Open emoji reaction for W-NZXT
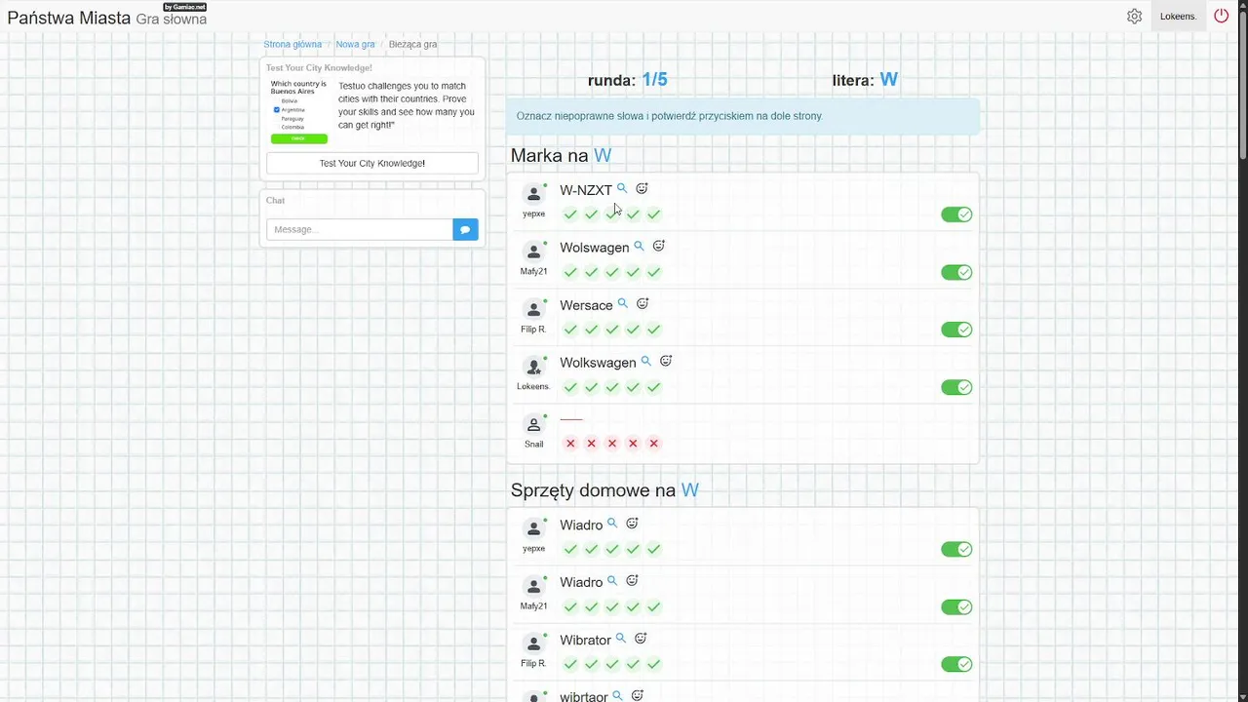Screen dimensions: 1248x702 pyautogui.click(x=642, y=188)
